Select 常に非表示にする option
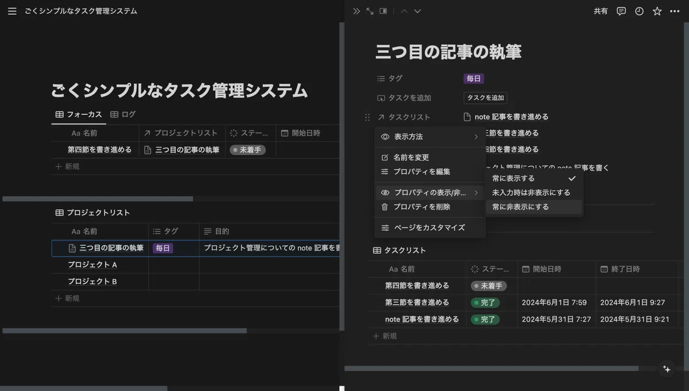Screen dimensions: 689x391 (x=534, y=207)
